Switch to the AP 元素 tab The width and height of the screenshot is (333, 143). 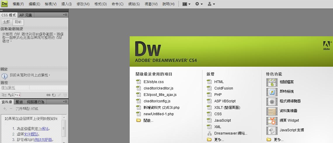click(x=26, y=15)
